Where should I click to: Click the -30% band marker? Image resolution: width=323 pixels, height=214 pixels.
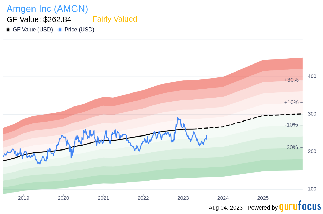pyautogui.click(x=292, y=147)
